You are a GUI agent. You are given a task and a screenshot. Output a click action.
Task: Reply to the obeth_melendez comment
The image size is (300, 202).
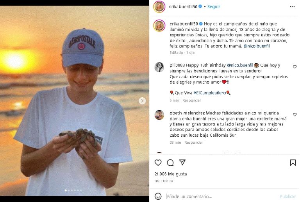194,143
